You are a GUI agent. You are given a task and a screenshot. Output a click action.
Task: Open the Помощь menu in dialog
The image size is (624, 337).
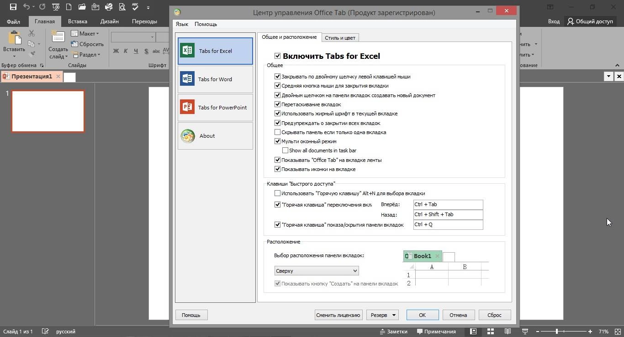point(206,24)
